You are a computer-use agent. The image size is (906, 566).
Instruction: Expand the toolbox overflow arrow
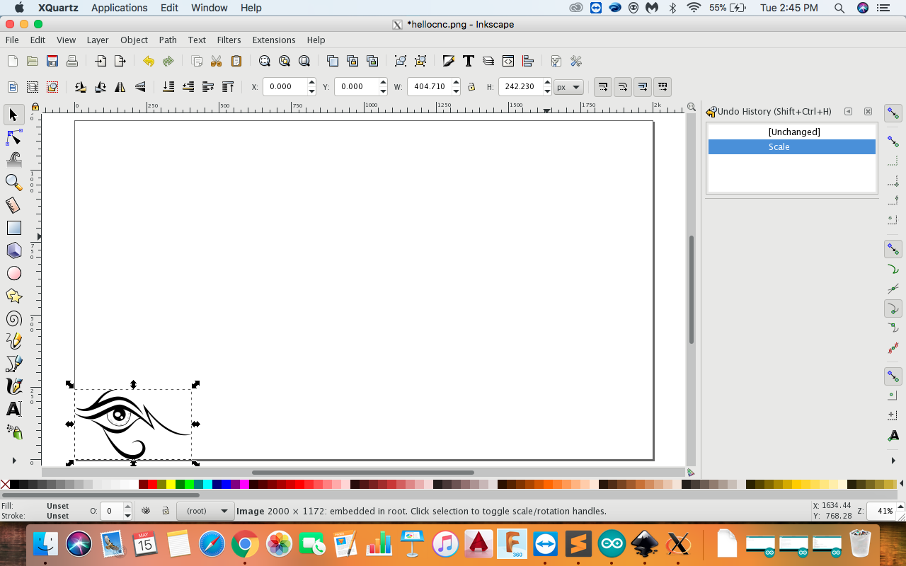pyautogui.click(x=13, y=461)
